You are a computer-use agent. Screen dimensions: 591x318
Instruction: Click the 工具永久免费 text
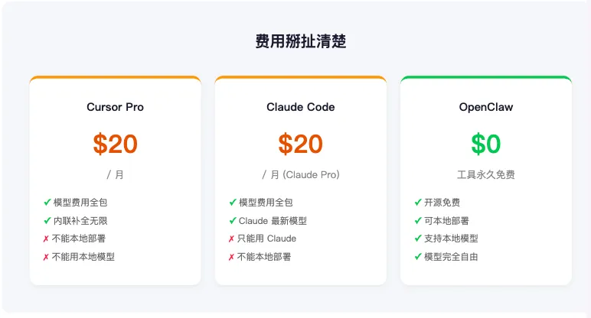[x=485, y=175]
